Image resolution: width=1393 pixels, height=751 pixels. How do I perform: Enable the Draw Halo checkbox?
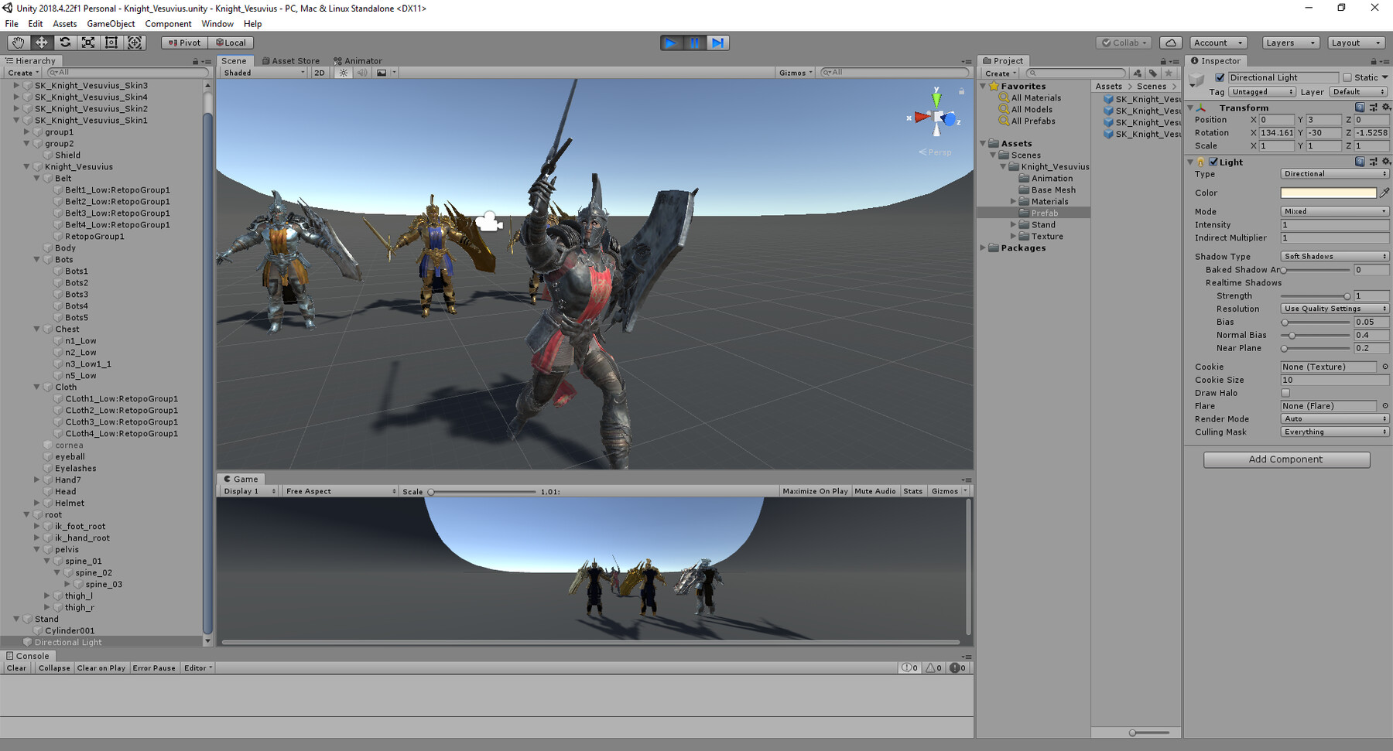point(1285,393)
